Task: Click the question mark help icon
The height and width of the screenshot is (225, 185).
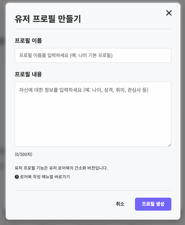Action: pos(17,177)
